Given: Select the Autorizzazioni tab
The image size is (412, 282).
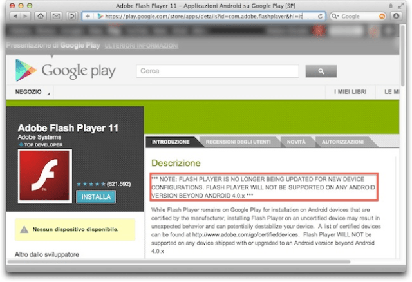Looking at the screenshot, I should pos(342,142).
